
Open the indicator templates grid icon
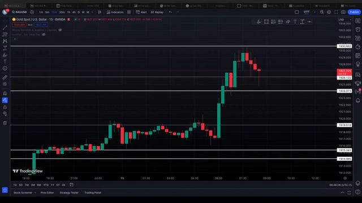129,12
